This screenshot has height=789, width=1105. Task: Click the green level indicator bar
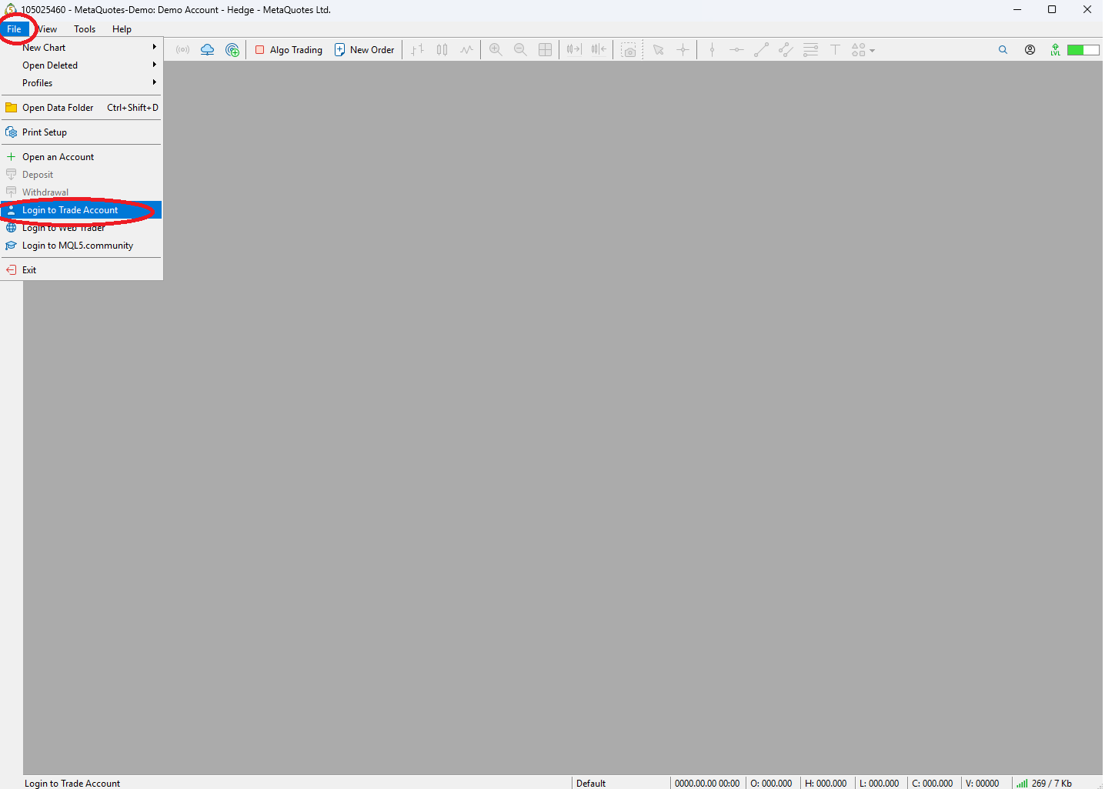click(1083, 50)
